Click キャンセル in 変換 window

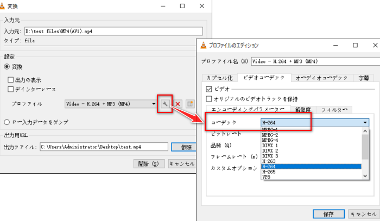(182, 164)
